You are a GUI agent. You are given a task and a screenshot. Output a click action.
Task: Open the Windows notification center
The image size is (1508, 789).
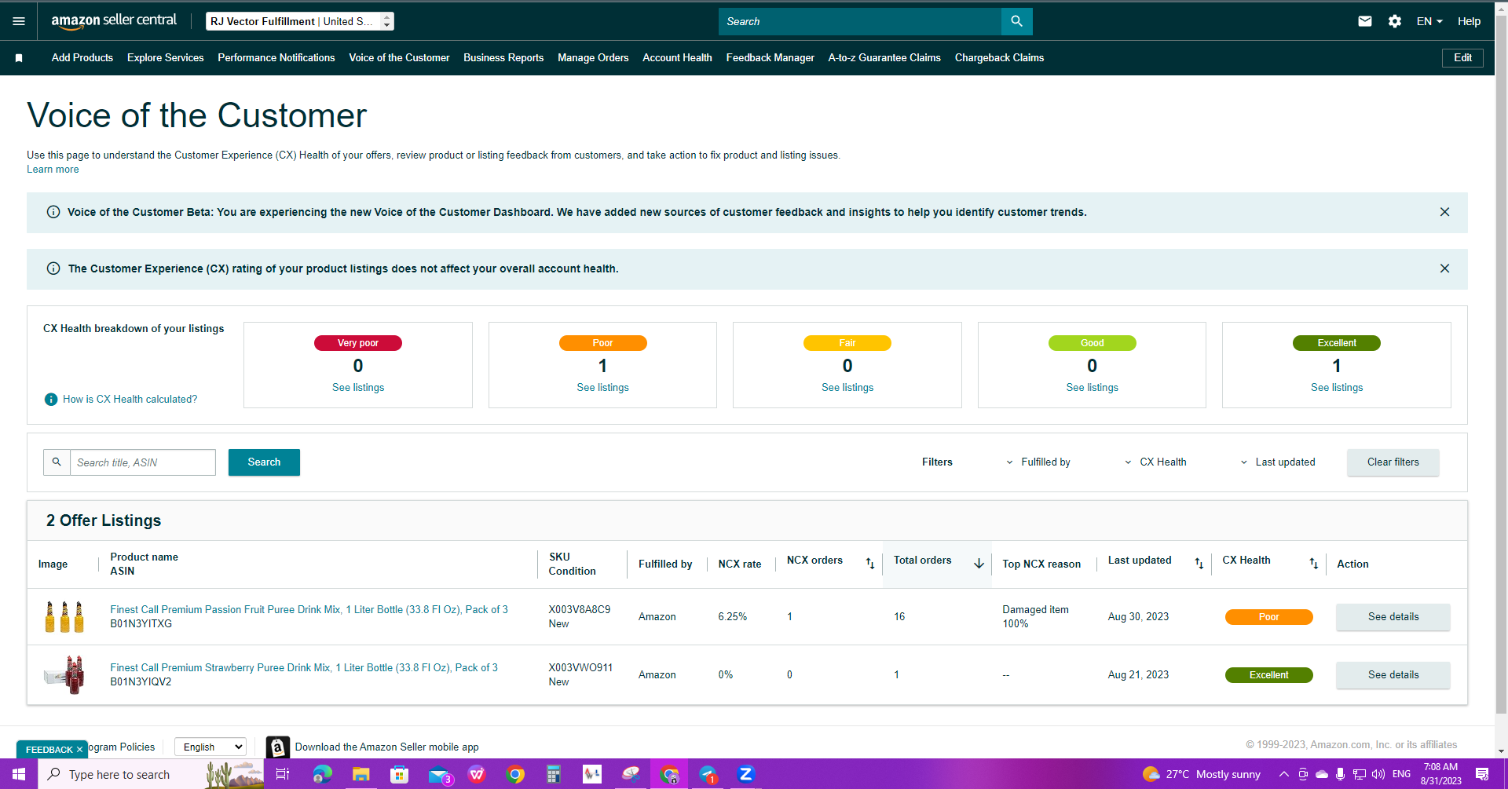click(x=1482, y=774)
